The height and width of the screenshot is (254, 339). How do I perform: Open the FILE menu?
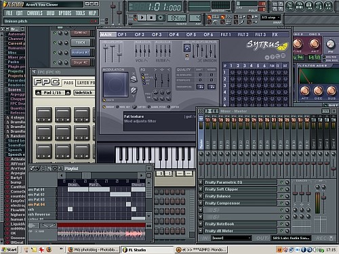point(9,13)
